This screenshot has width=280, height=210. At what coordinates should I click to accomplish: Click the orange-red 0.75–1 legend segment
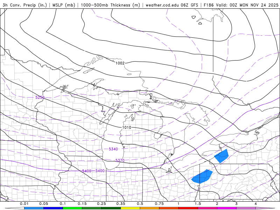169,208
